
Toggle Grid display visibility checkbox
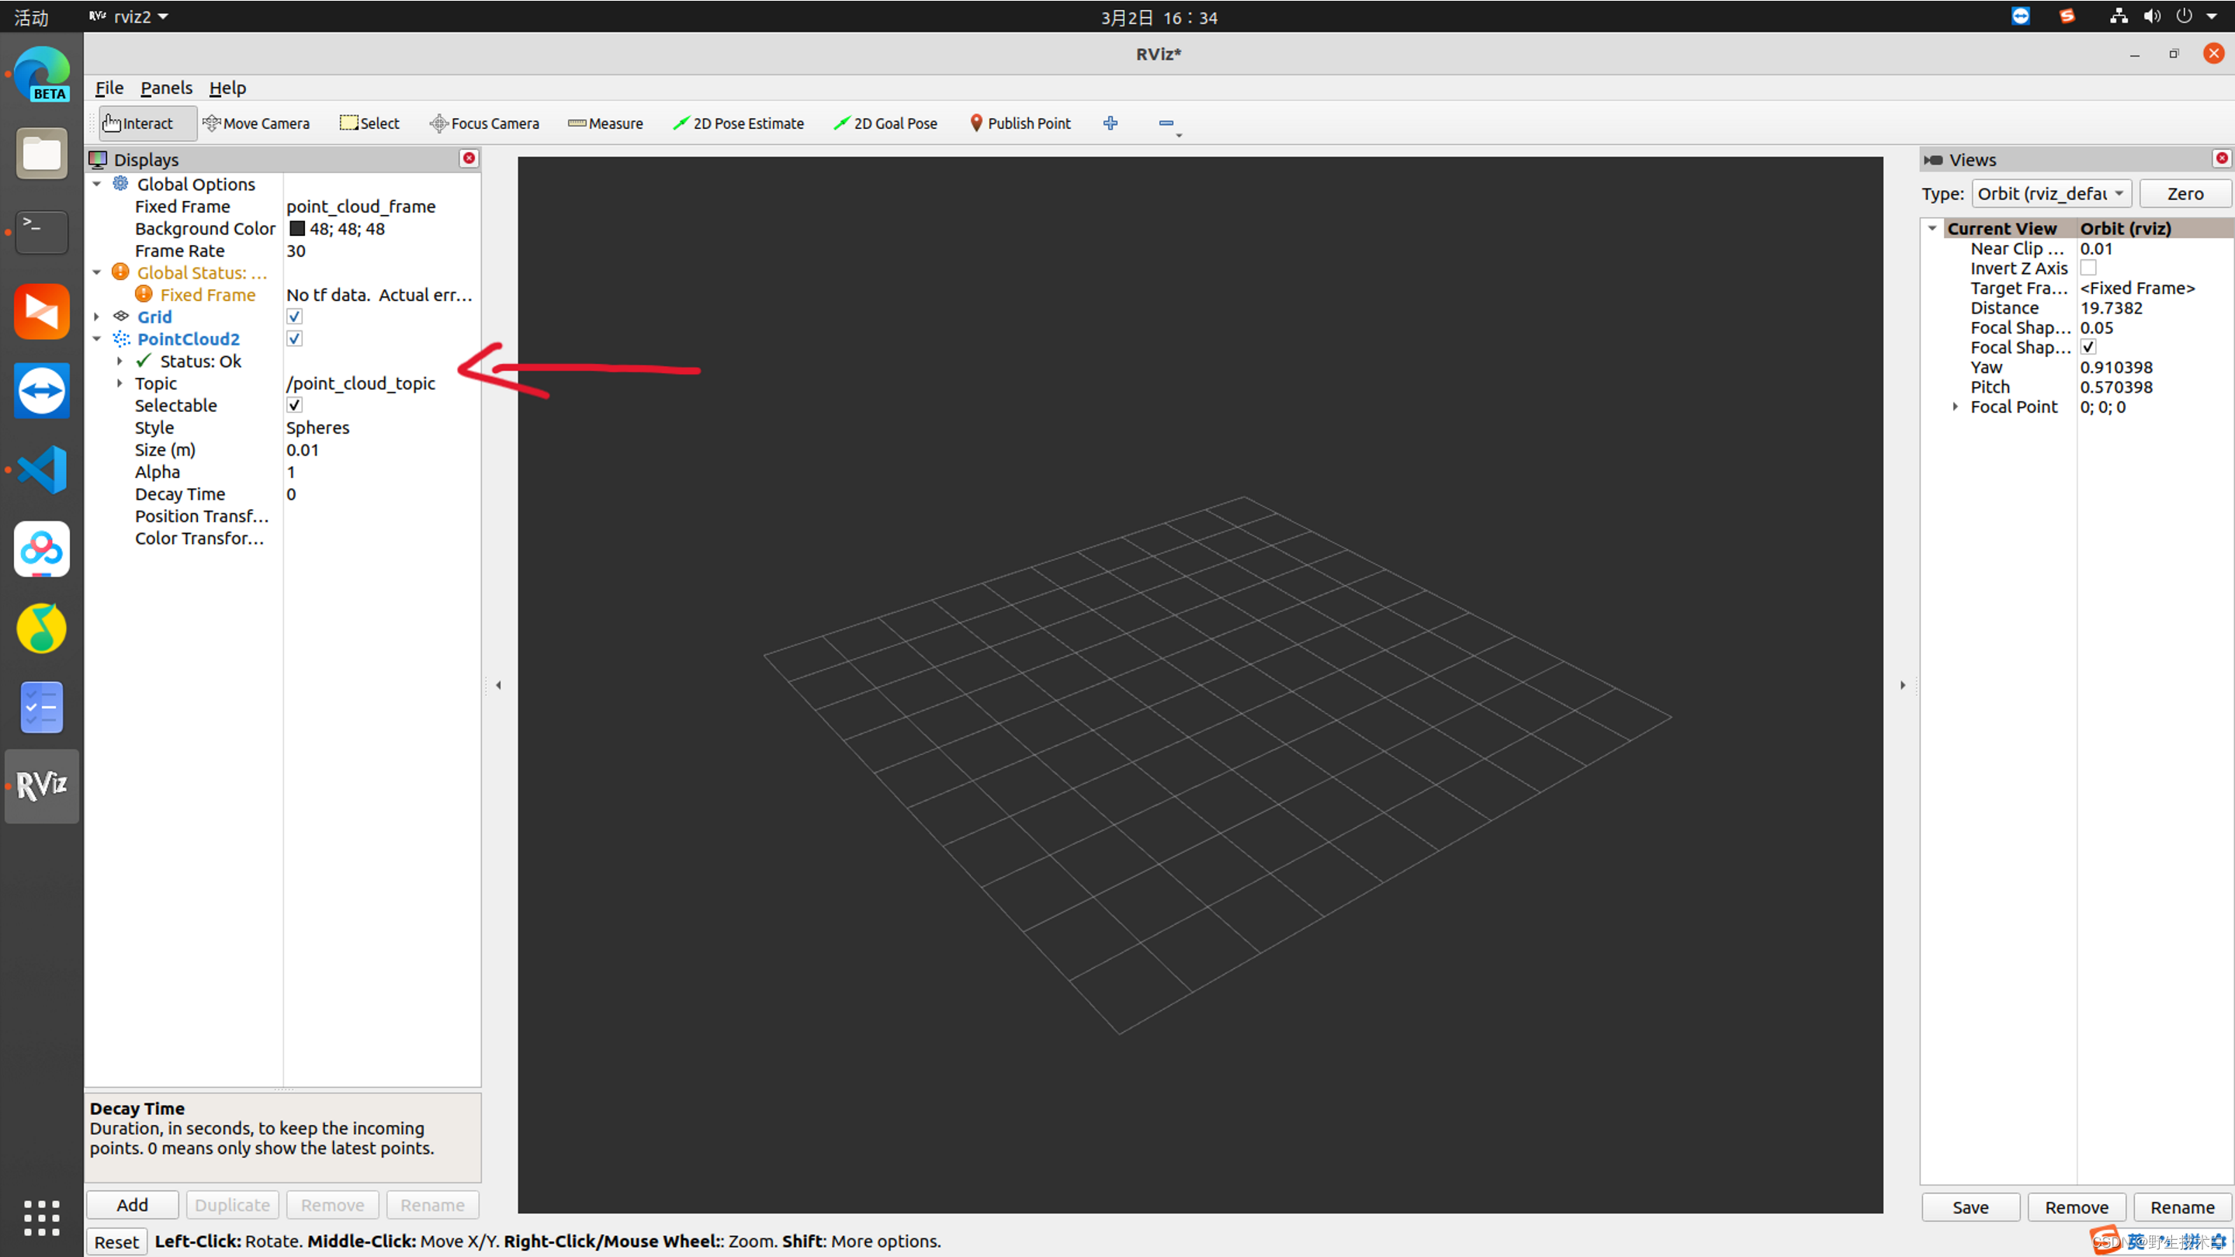coord(293,316)
